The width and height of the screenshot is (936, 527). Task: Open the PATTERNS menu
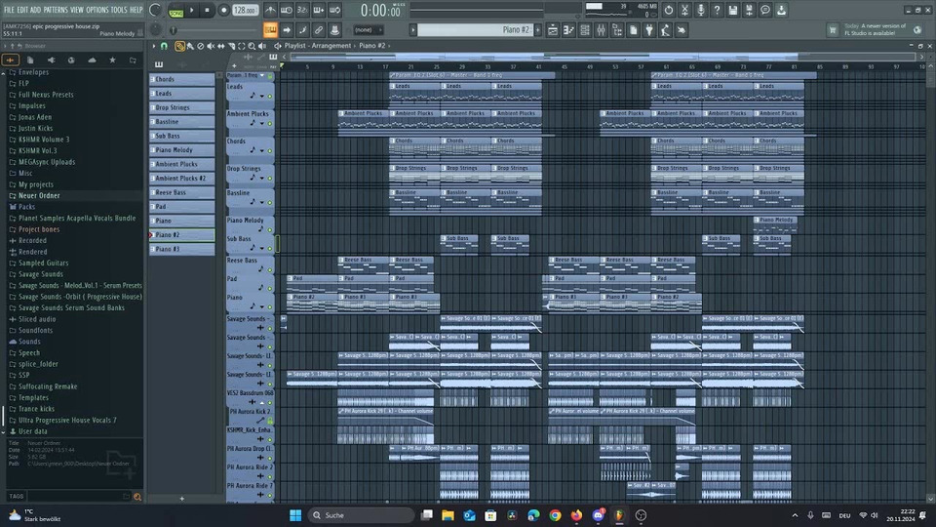(x=56, y=9)
